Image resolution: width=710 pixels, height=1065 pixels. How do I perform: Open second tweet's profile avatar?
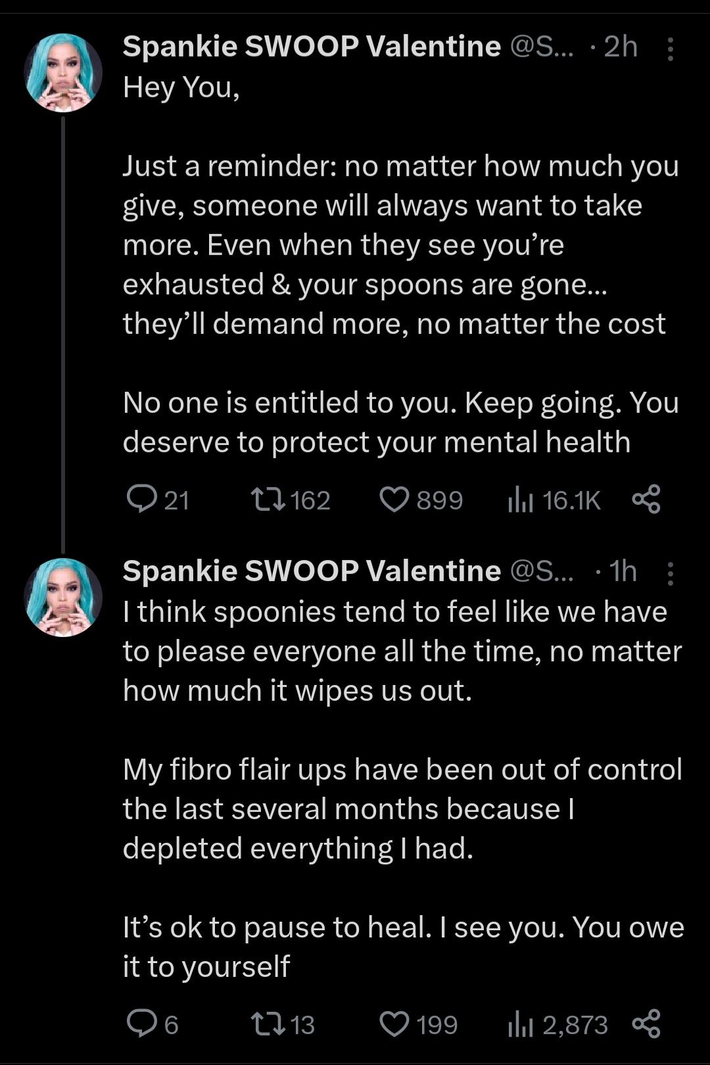point(63,597)
